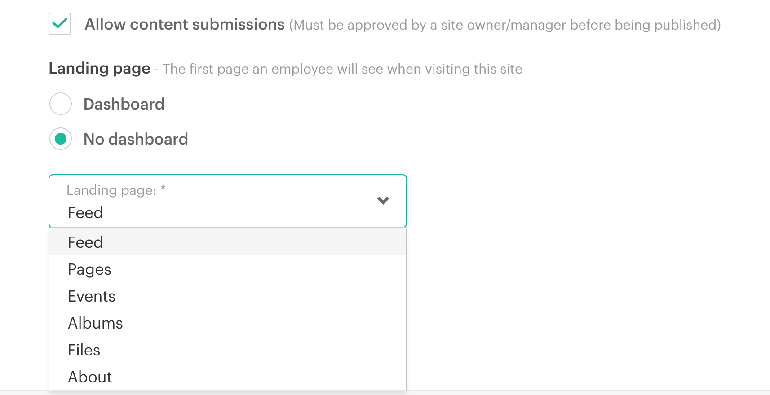Viewport: 770px width, 395px height.
Task: Collapse dropdown using the chevron arrow
Action: [383, 201]
